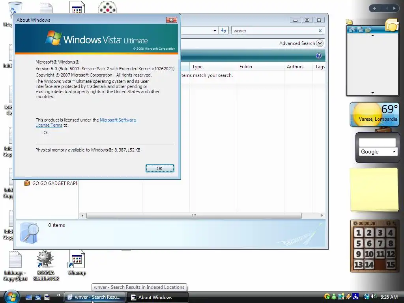Click puzzle tile number 12
Image resolution: width=404 pixels, height=303 pixels.
[391, 254]
